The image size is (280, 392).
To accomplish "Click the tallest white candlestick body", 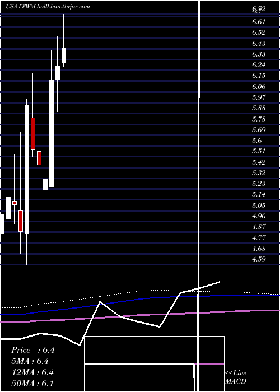I will [27, 170].
